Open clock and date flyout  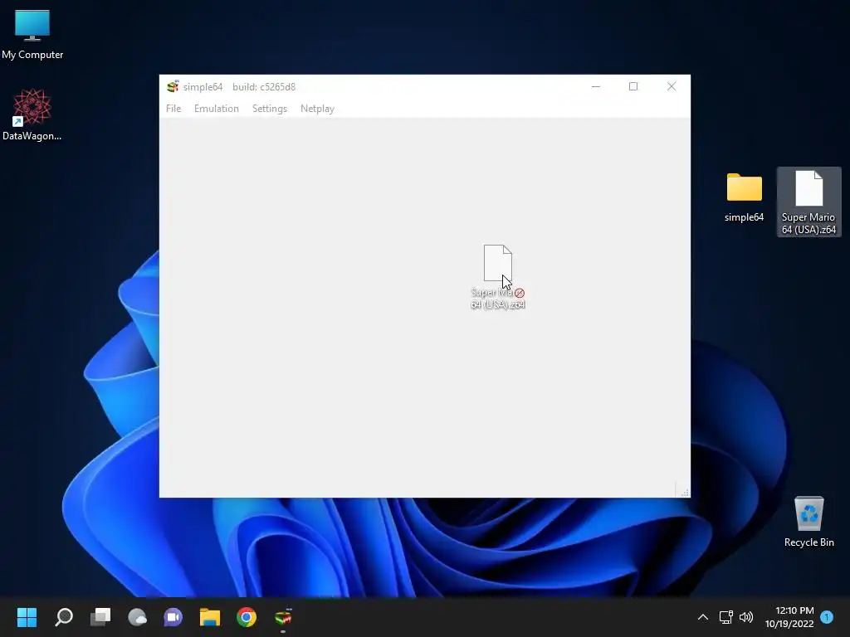(789, 617)
